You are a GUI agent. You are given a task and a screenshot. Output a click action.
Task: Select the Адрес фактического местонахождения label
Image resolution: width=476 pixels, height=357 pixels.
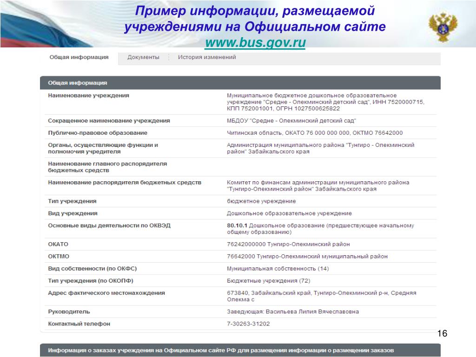click(106, 293)
